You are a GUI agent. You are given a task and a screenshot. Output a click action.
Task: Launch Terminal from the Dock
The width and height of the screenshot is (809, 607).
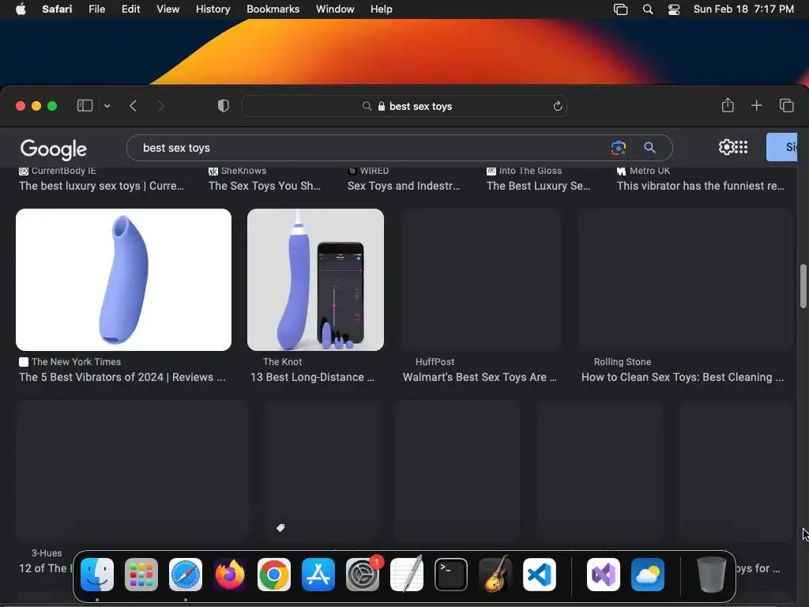451,575
